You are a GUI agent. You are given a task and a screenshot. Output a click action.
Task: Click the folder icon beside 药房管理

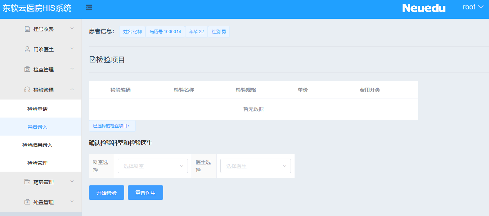click(x=27, y=182)
